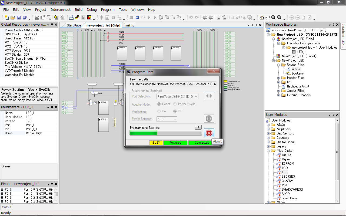Expand P0[0] row in Pinout panel
This screenshot has height=216, width=346.
pos(2,190)
